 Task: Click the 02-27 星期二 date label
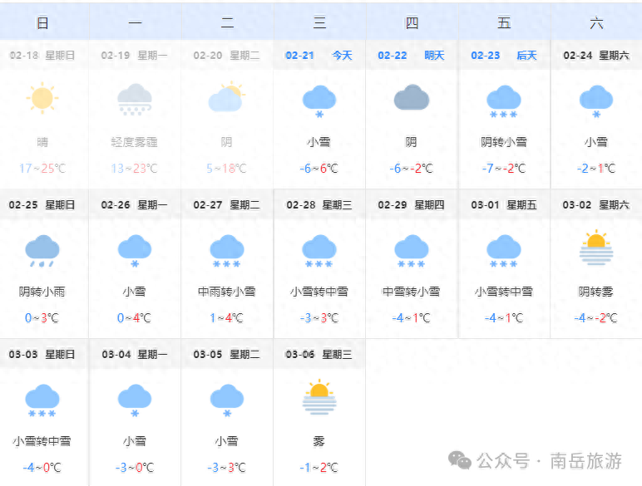point(227,204)
